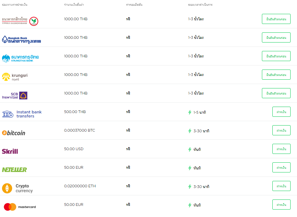
Task: Click deposit button for Crypto currency ETH
Action: [281, 186]
